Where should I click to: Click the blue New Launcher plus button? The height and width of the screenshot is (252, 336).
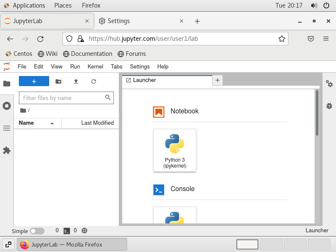tap(34, 81)
